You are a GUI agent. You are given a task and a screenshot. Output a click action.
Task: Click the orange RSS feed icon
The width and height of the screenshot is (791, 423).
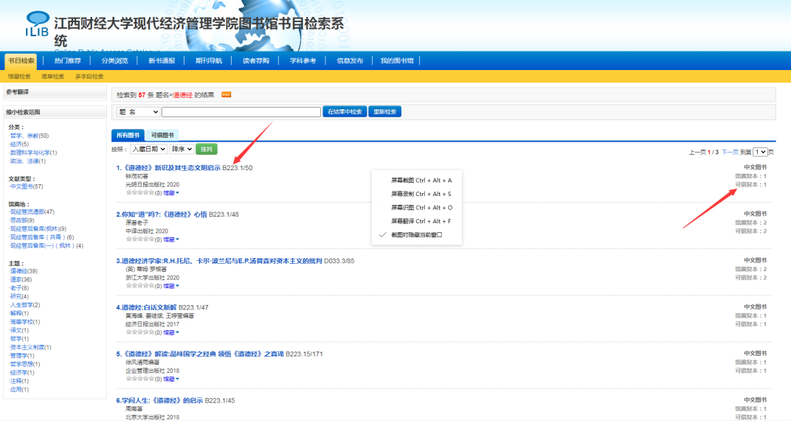click(x=227, y=94)
